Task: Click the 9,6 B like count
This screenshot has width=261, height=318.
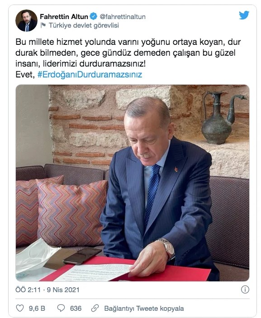Action: click(x=37, y=308)
